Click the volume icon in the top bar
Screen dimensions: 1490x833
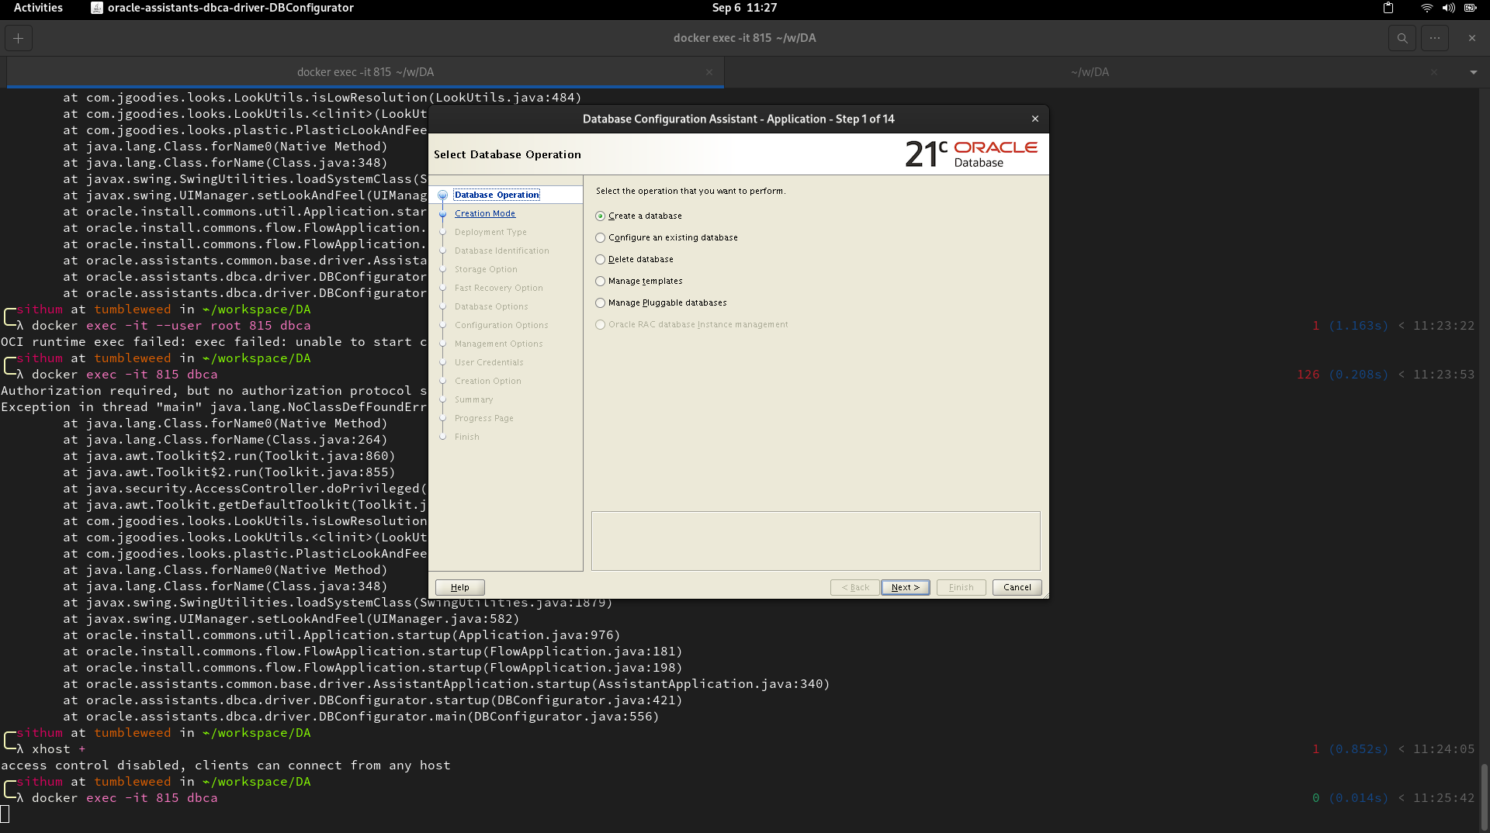coord(1448,8)
